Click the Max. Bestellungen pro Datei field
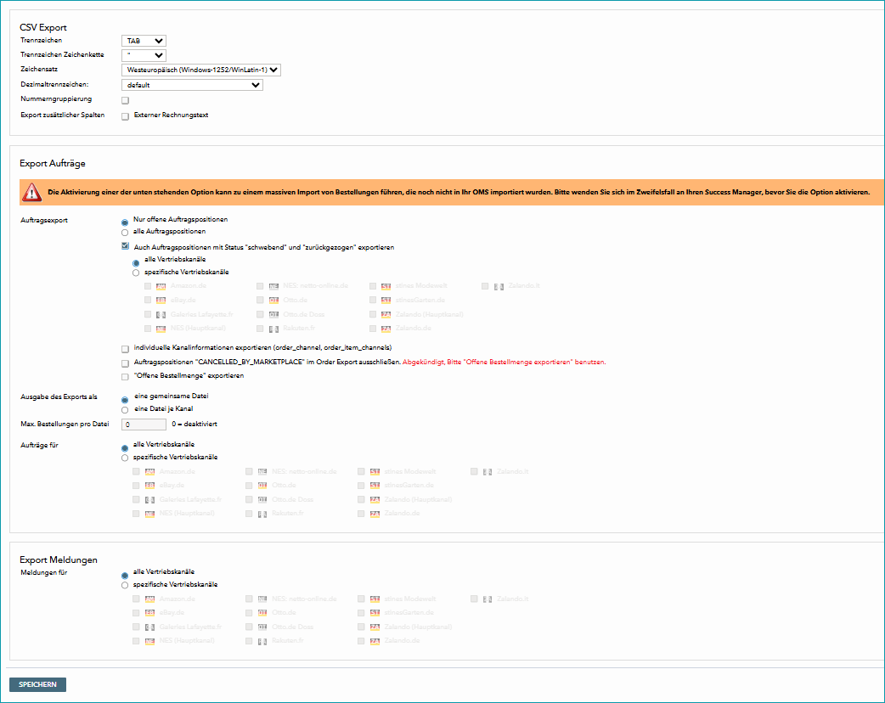This screenshot has height=703, width=885. tap(144, 425)
